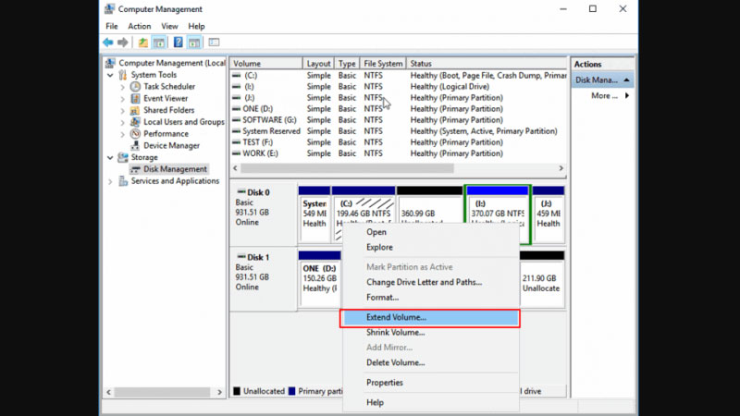740x416 pixels.
Task: Expand the Task Scheduler node arrow
Action: pyautogui.click(x=123, y=87)
